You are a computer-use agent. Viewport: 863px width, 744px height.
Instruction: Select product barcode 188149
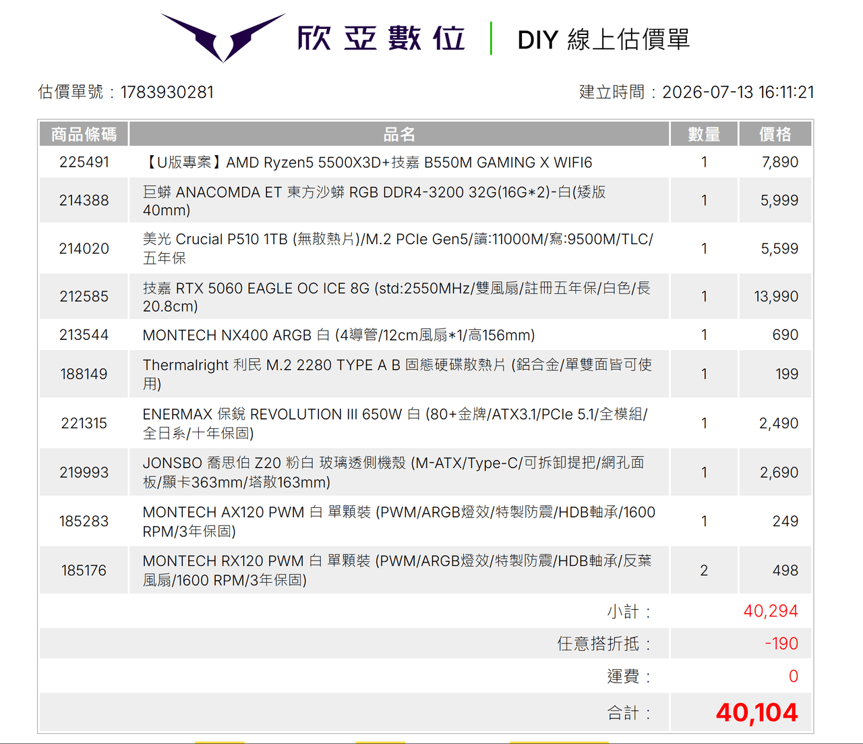coord(84,374)
